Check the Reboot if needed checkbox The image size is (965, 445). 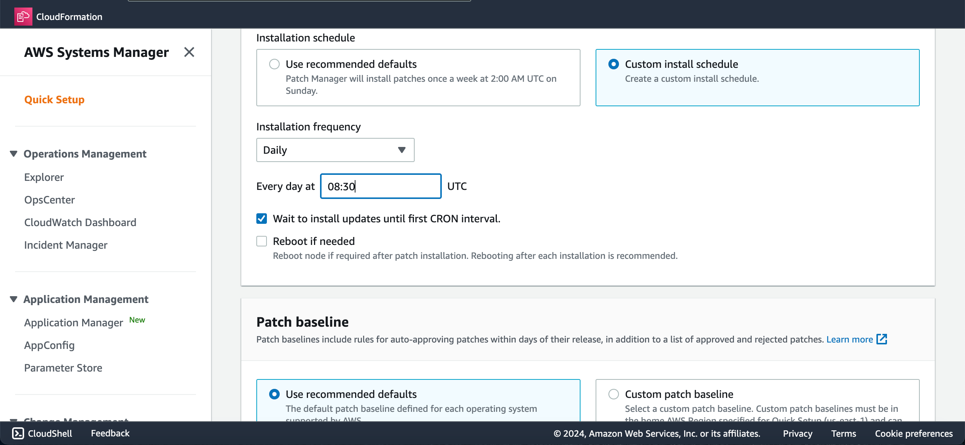click(262, 241)
